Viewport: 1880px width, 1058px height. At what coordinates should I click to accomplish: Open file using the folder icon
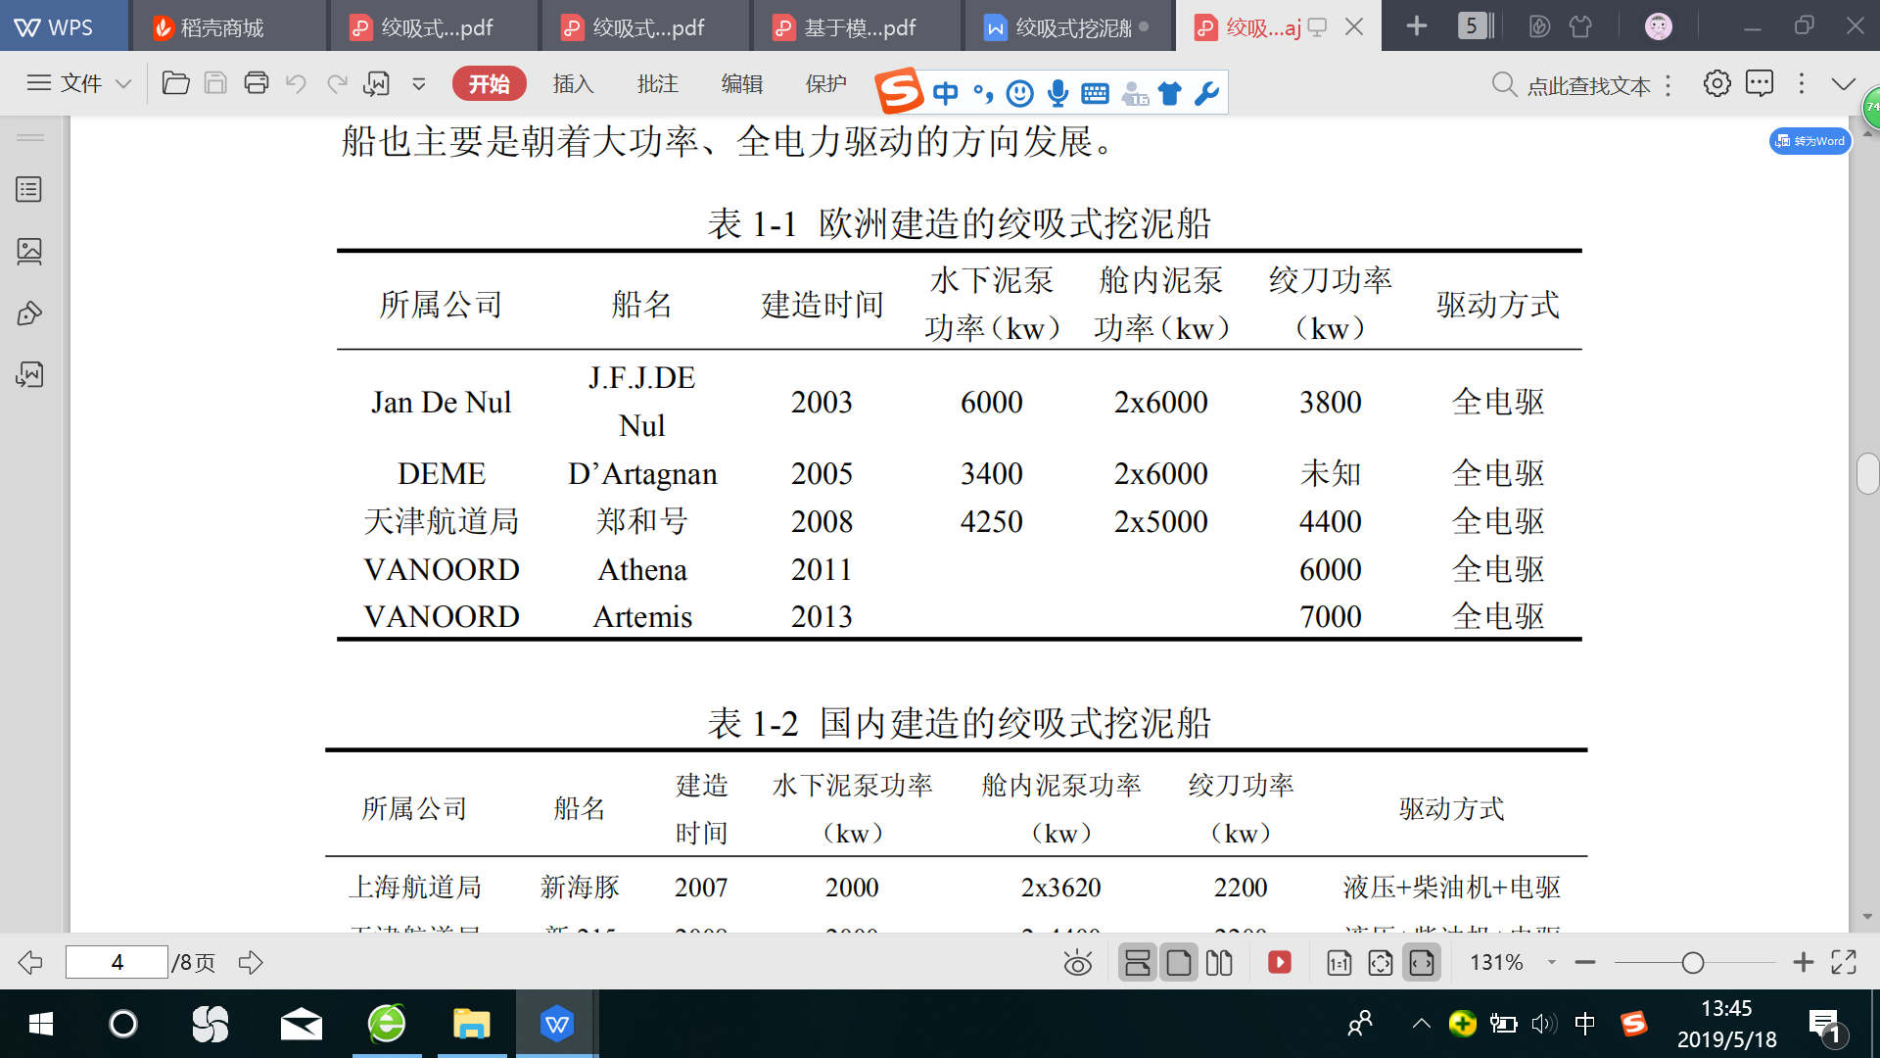(x=175, y=83)
